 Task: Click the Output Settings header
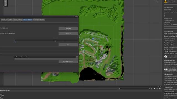click(168, 75)
